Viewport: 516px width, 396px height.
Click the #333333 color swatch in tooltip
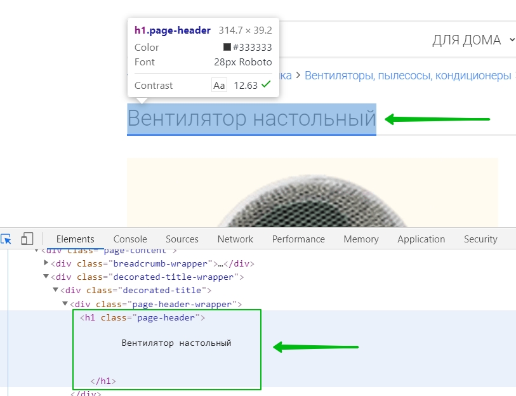[227, 47]
